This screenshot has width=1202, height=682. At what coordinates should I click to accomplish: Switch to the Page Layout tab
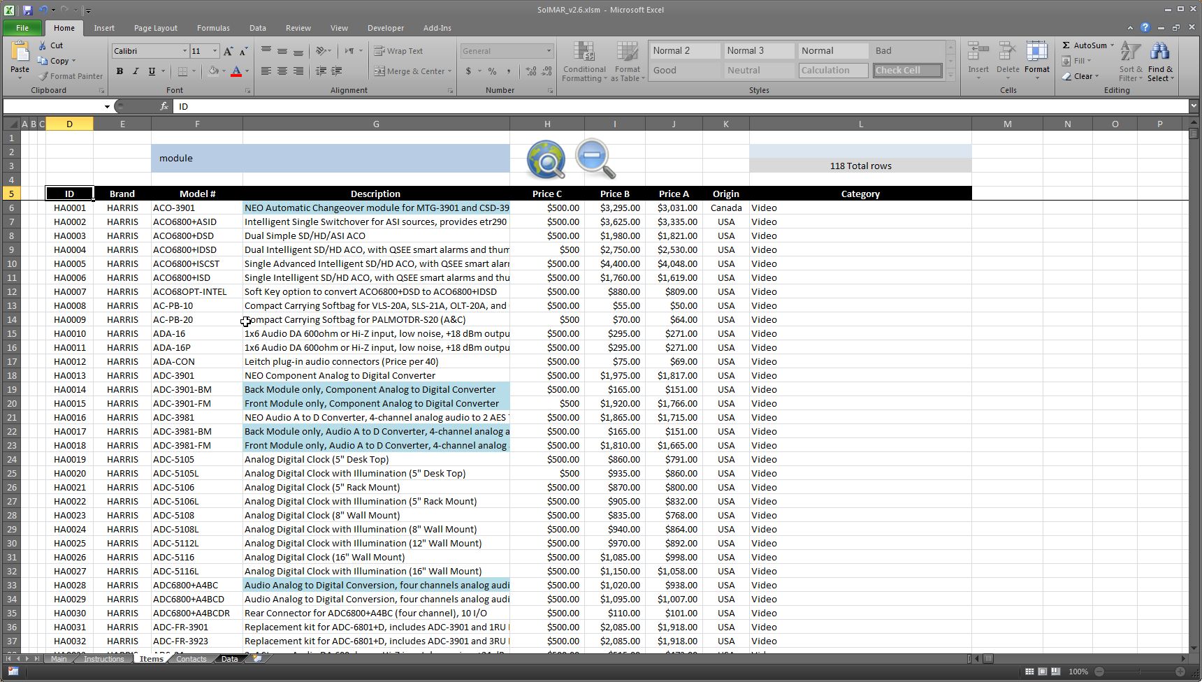(155, 28)
